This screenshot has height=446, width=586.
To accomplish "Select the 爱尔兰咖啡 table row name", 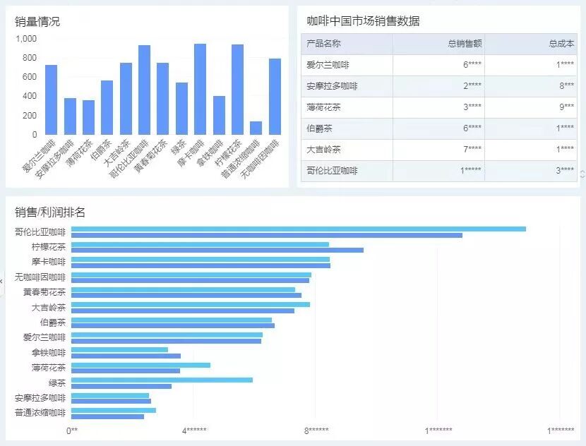I will pos(328,65).
